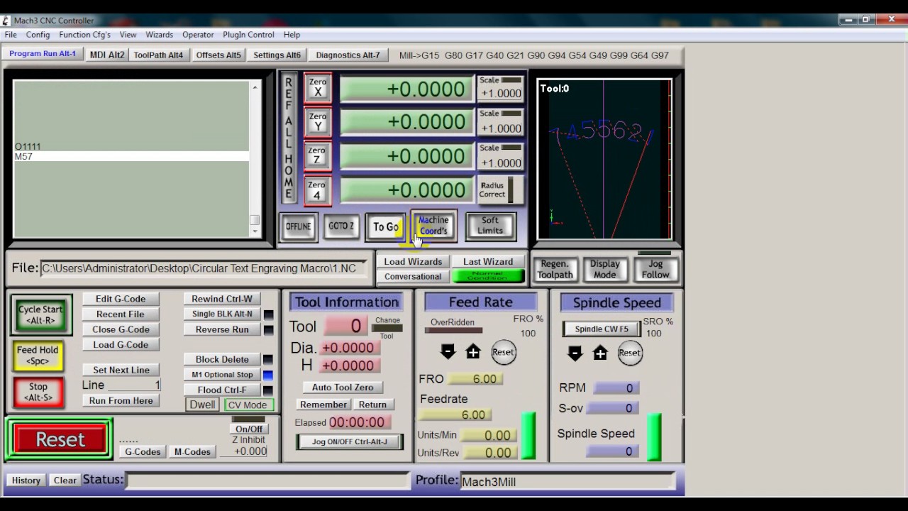The height and width of the screenshot is (511, 908).
Task: Increase spindle speed with plus button
Action: coord(600,353)
